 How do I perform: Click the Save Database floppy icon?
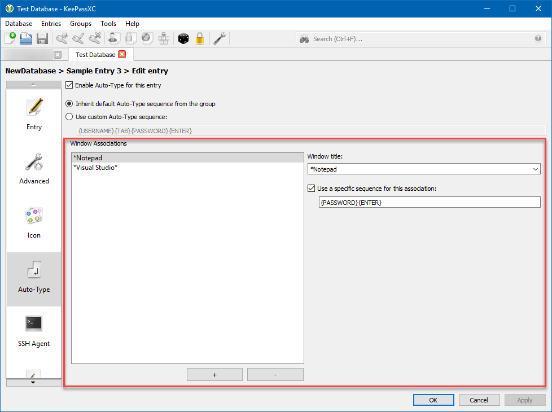tap(42, 38)
